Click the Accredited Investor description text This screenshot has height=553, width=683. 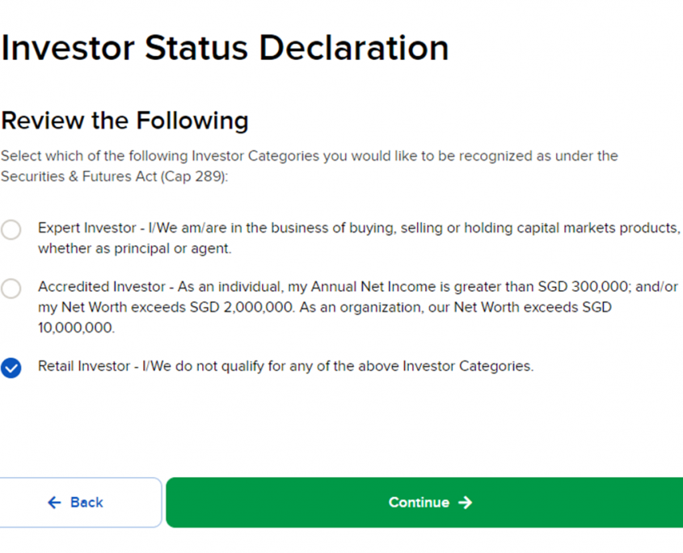coord(242,287)
